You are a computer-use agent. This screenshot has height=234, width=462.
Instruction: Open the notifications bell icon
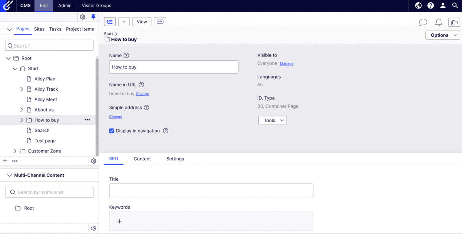coord(439,22)
